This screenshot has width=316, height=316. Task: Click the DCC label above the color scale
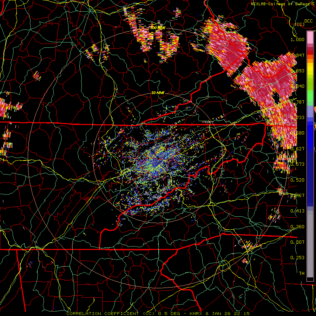click(x=308, y=21)
